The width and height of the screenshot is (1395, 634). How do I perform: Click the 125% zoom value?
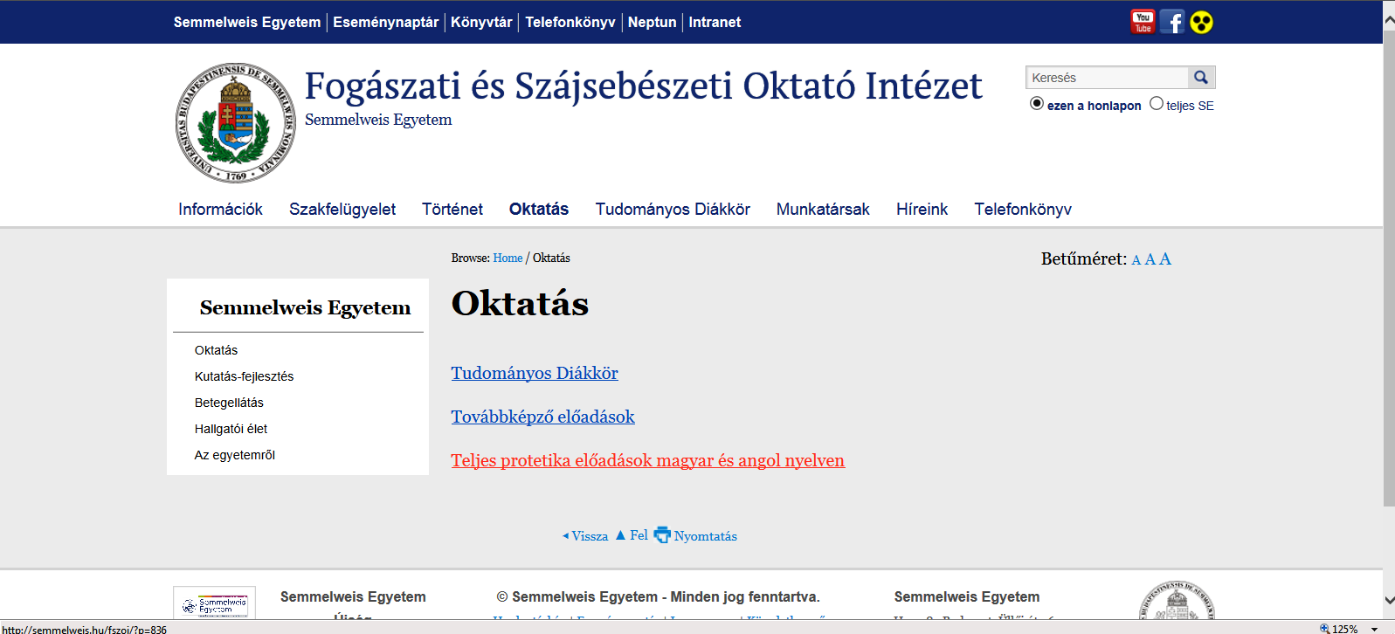[x=1345, y=629]
